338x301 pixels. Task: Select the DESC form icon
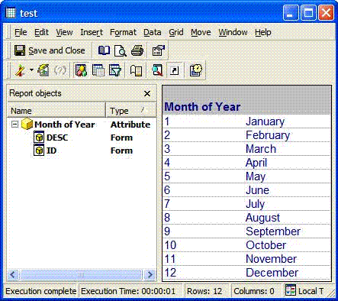(39, 138)
